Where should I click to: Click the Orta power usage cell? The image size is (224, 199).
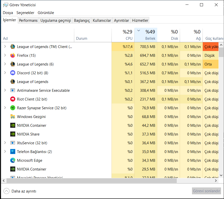click(210, 64)
